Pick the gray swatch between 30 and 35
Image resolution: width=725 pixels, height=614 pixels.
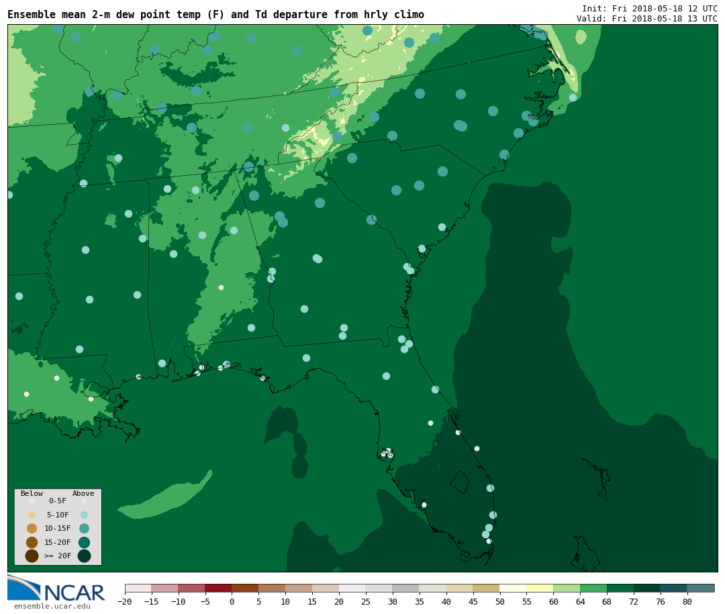(406, 588)
